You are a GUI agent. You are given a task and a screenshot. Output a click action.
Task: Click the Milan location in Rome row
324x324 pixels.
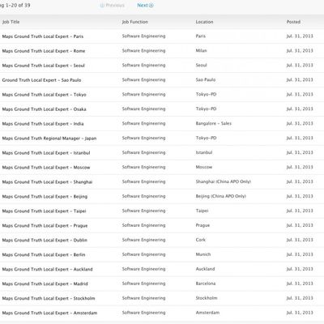click(202, 51)
